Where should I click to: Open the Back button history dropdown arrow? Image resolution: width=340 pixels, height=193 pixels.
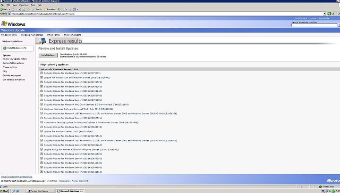(x=9, y=9)
